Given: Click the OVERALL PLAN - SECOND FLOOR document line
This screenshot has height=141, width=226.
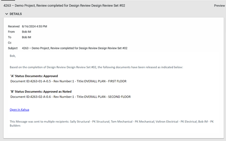Looking at the screenshot, I should pos(70,97).
